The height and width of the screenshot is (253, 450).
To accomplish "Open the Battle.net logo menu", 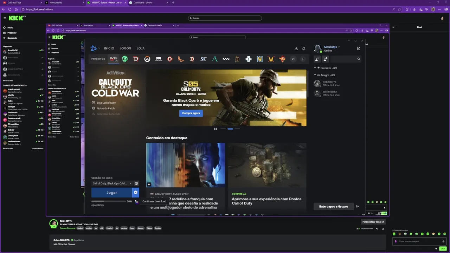I will pyautogui.click(x=95, y=48).
